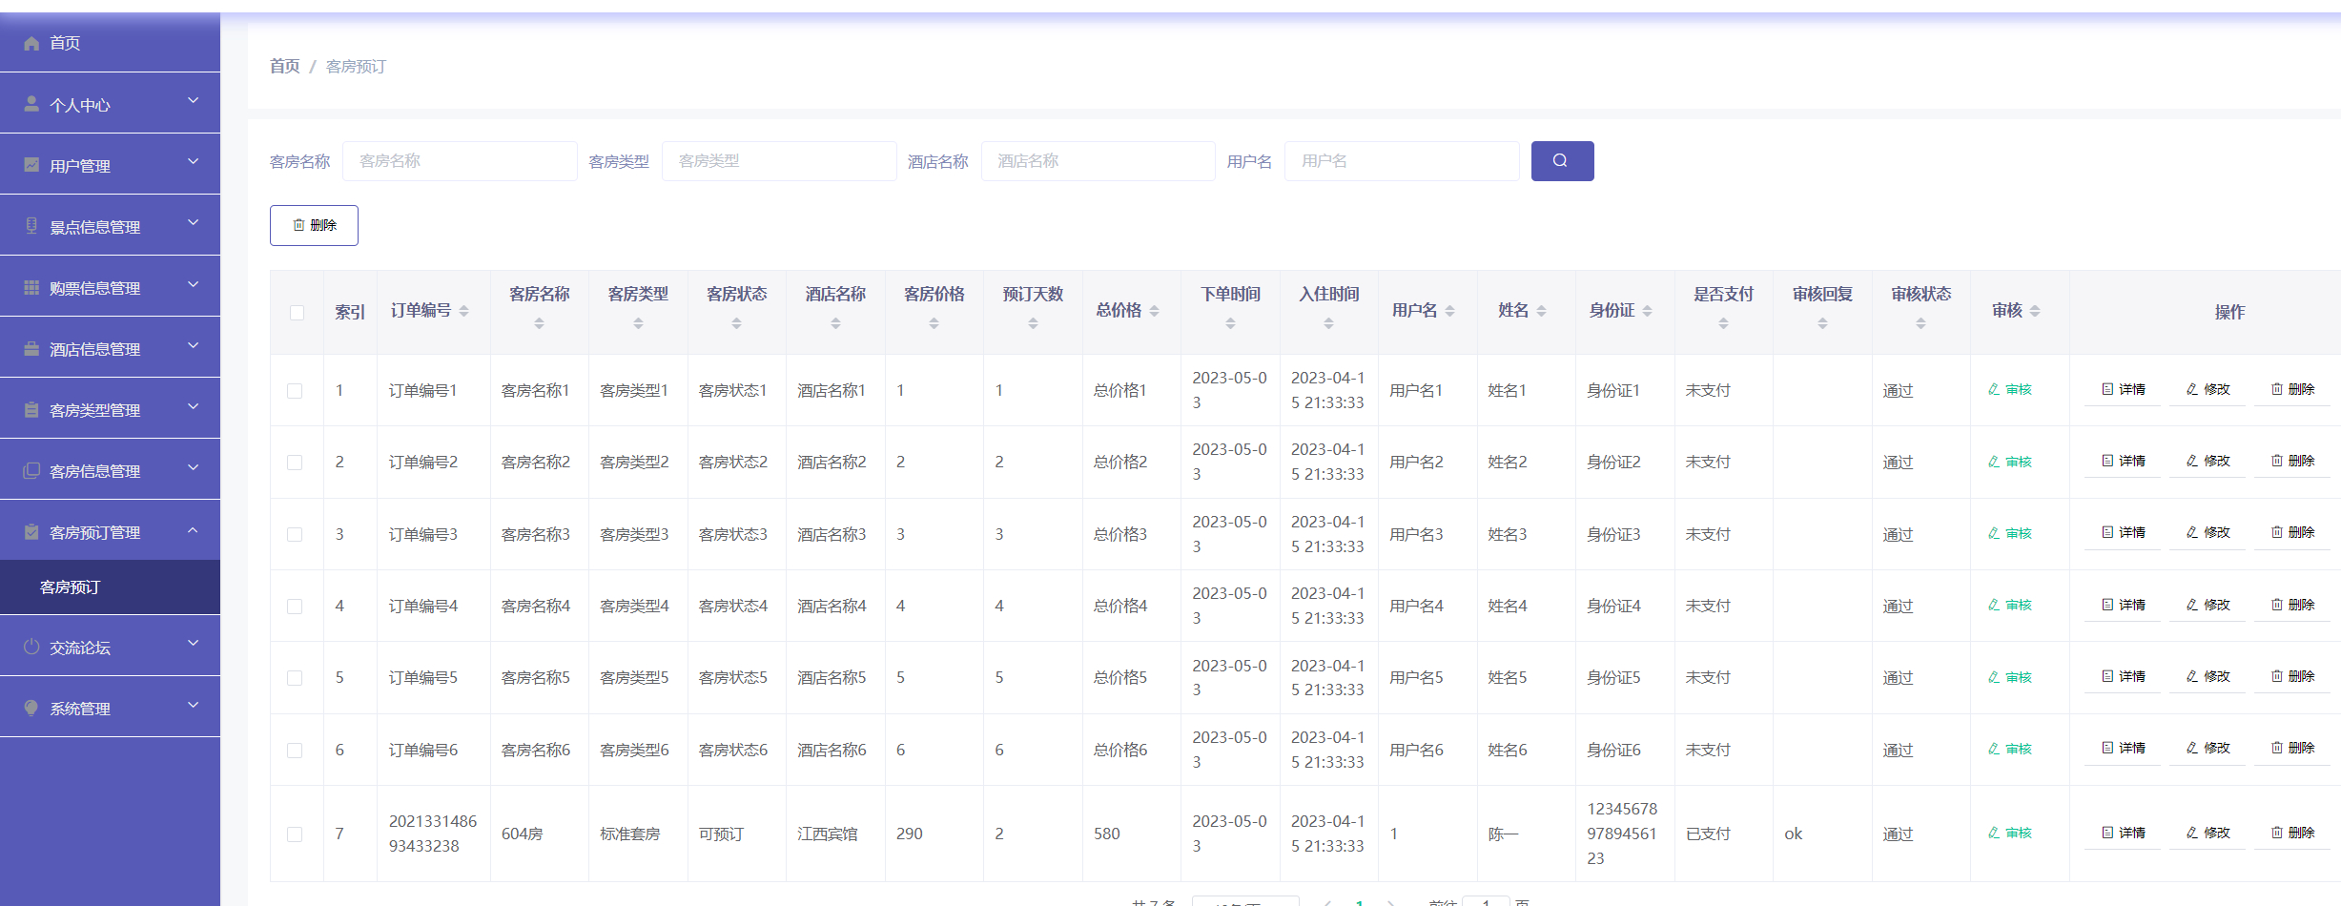
Task: Expand the 客房类型管理 menu chevron
Action: coord(194,405)
